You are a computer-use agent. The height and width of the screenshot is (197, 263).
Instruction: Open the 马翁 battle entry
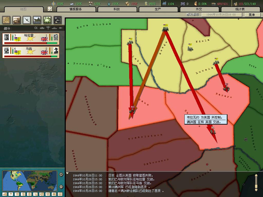coord(31,52)
